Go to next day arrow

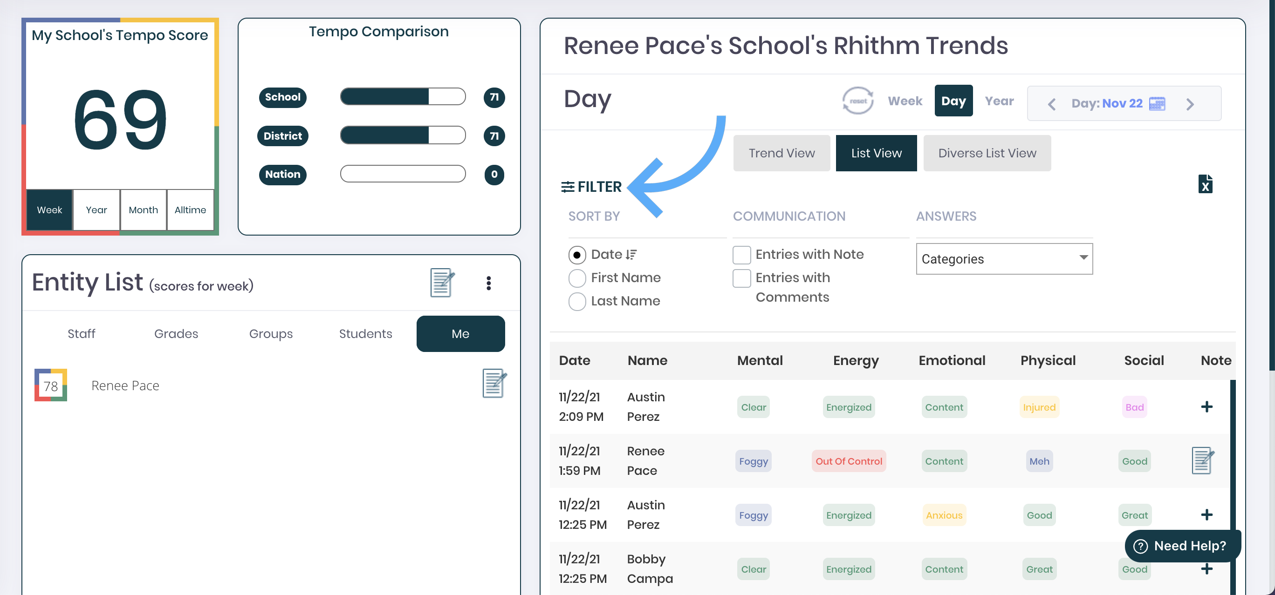(1190, 104)
